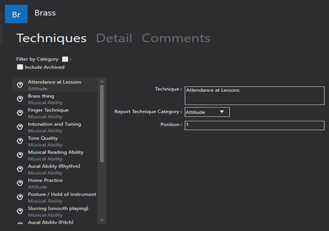Select the Posture / Hold of Instrument technique

55,197
